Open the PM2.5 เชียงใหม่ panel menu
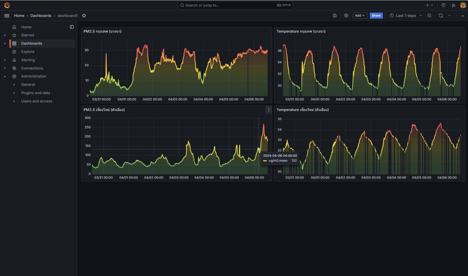 [268, 110]
